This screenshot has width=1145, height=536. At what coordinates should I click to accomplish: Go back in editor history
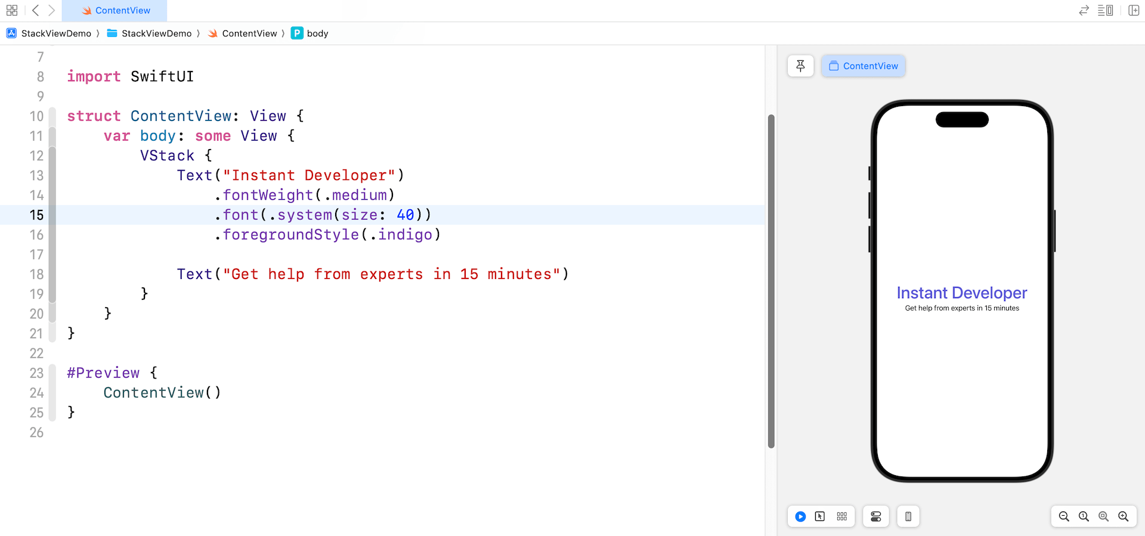(36, 10)
